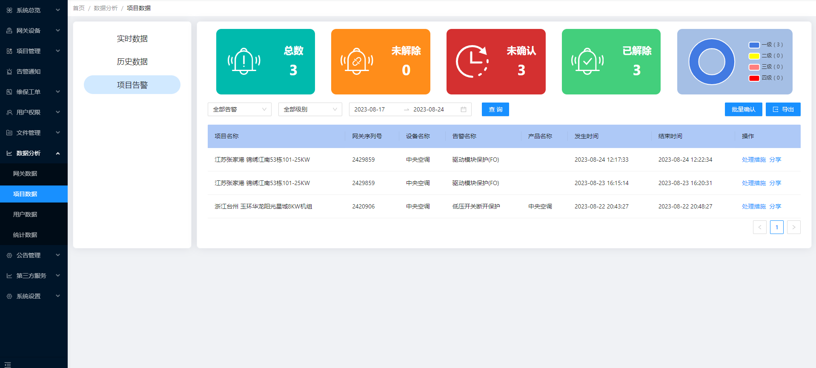816x368 pixels.
Task: Open 统计数据 submenu item
Action: [34, 235]
